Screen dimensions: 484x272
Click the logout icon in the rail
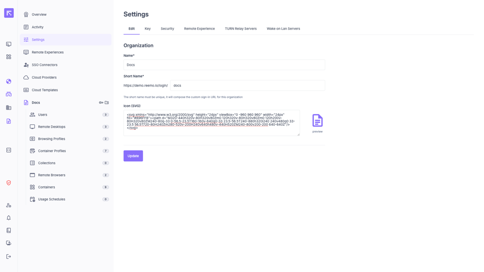pyautogui.click(x=9, y=257)
